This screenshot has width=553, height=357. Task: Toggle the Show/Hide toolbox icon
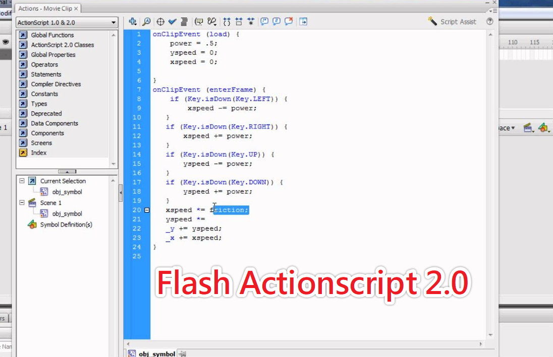tap(303, 22)
